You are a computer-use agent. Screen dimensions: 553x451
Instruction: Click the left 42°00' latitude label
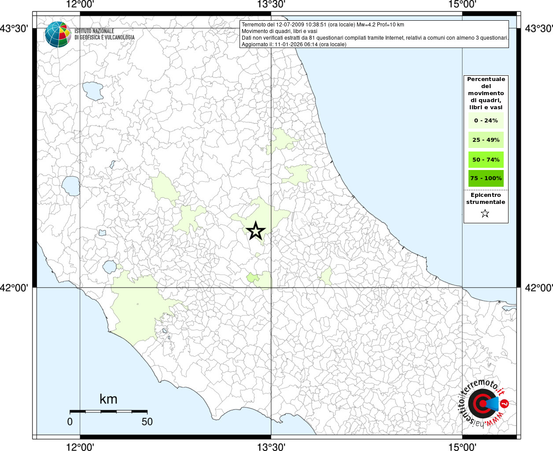[x=14, y=288]
